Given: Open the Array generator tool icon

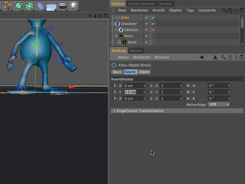Looking at the screenshot, I should pos(29,6).
